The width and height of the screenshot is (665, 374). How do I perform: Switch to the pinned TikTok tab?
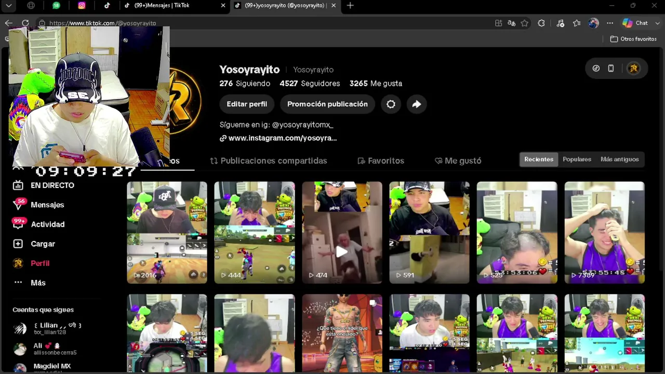(x=107, y=6)
